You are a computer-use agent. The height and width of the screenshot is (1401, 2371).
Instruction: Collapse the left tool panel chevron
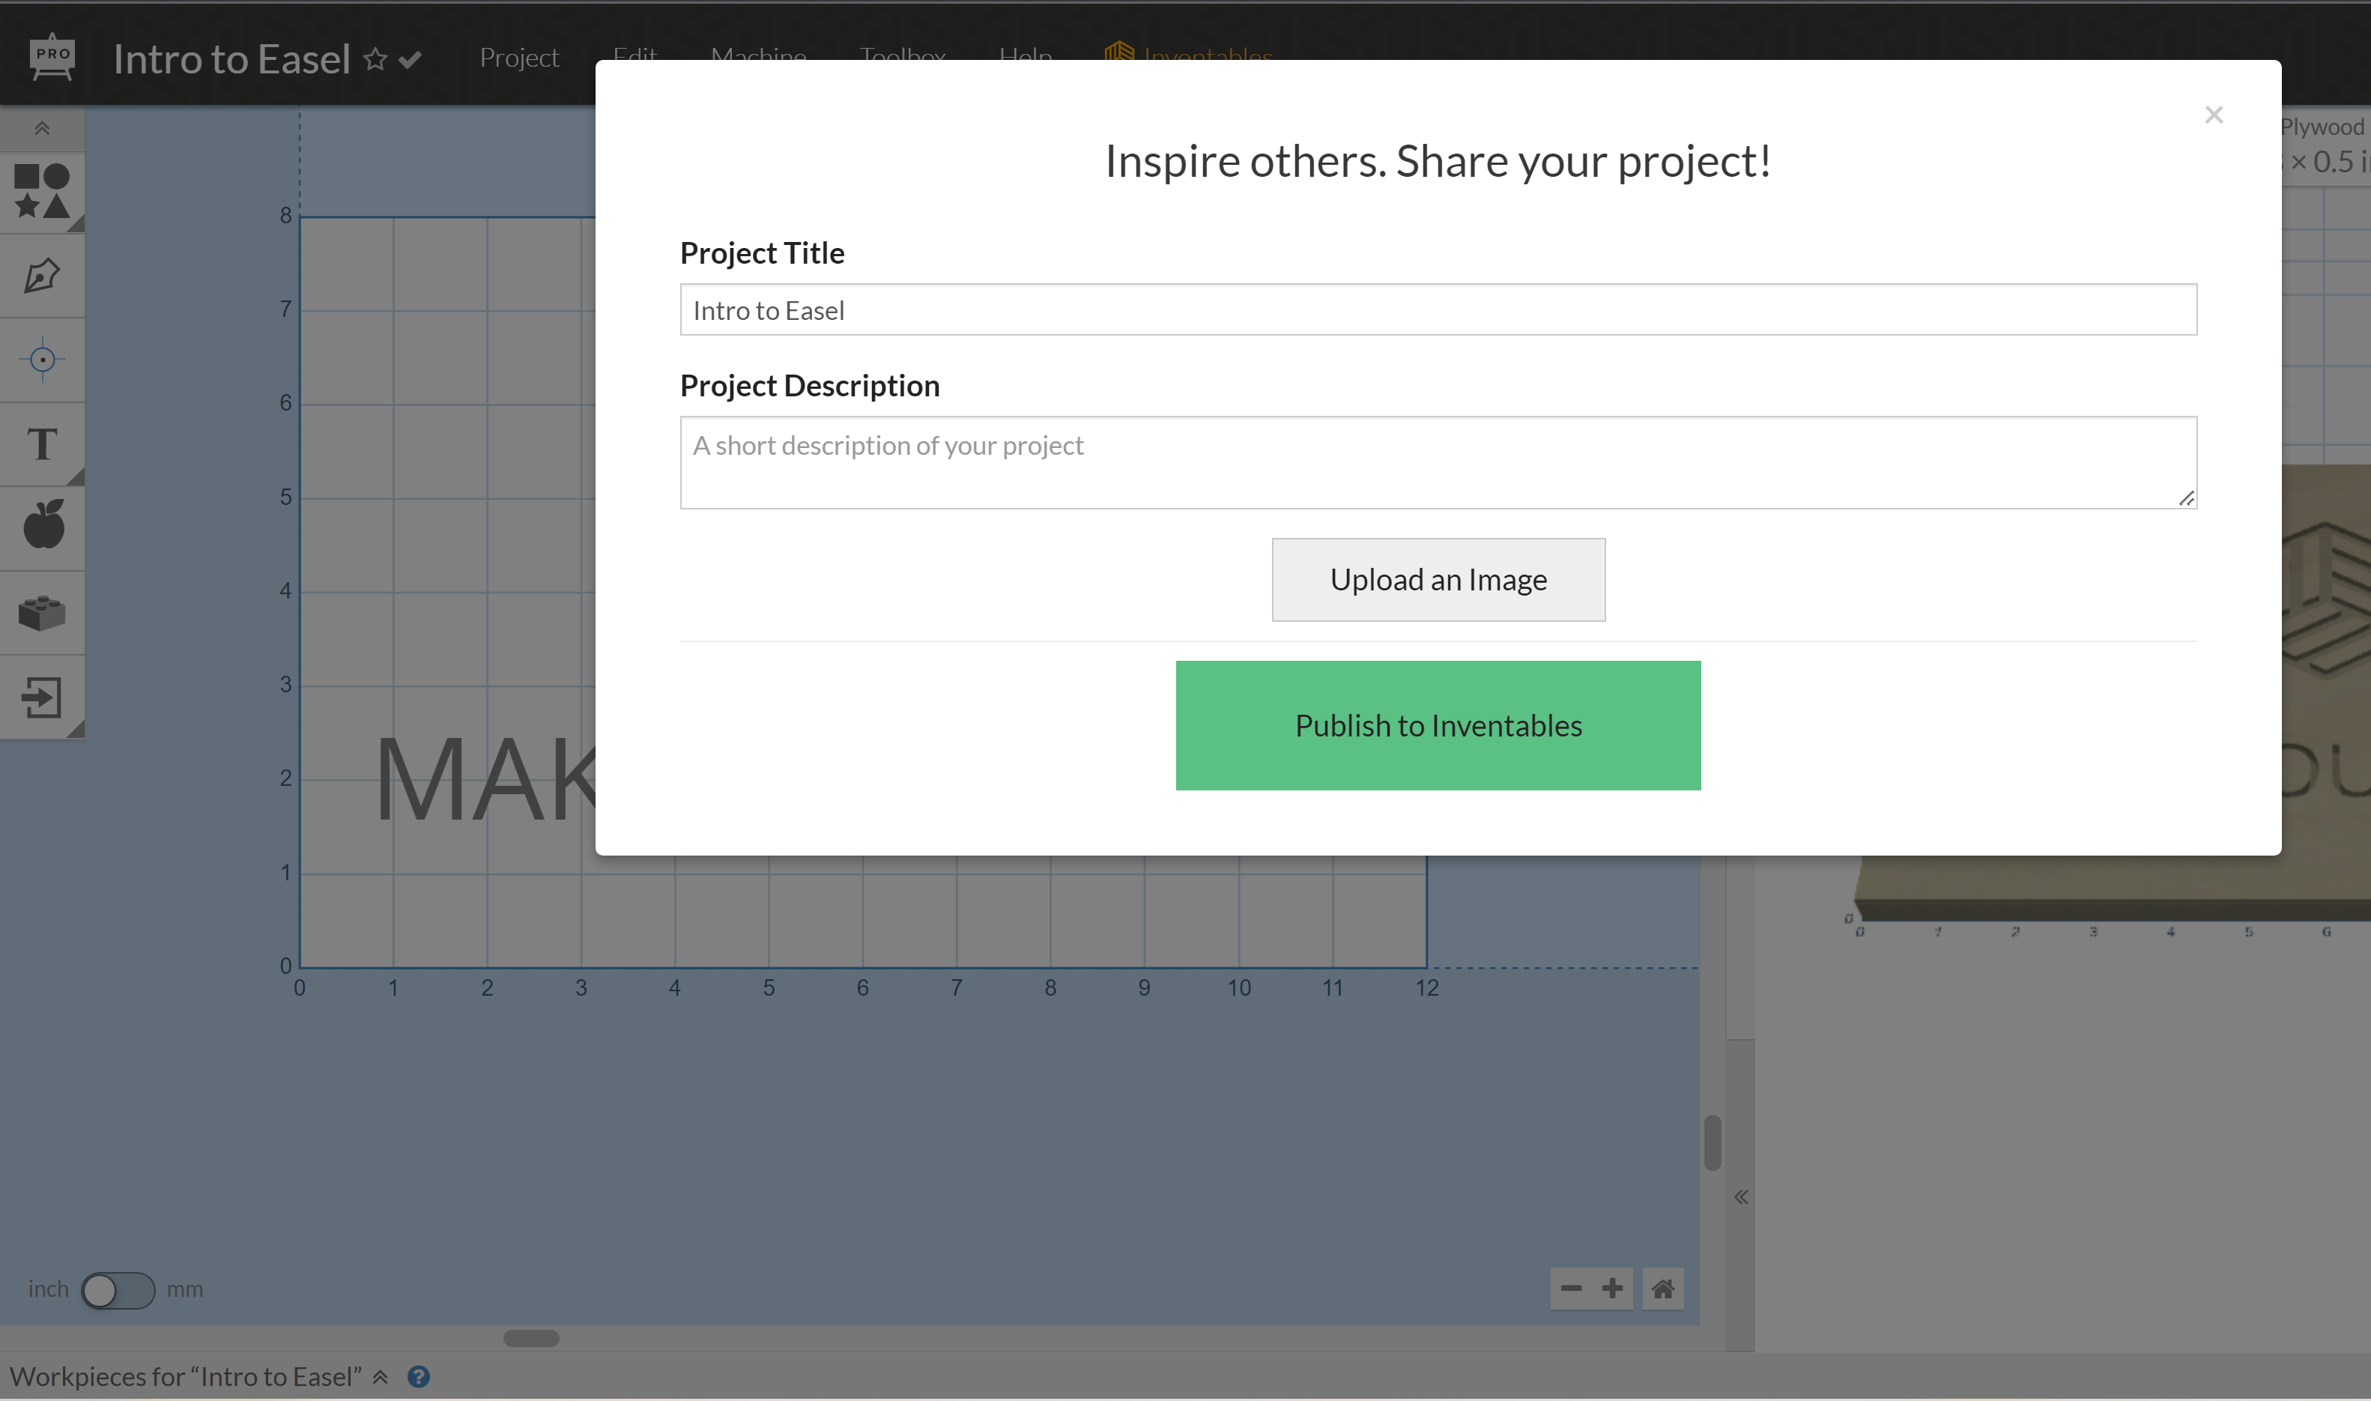click(x=41, y=128)
